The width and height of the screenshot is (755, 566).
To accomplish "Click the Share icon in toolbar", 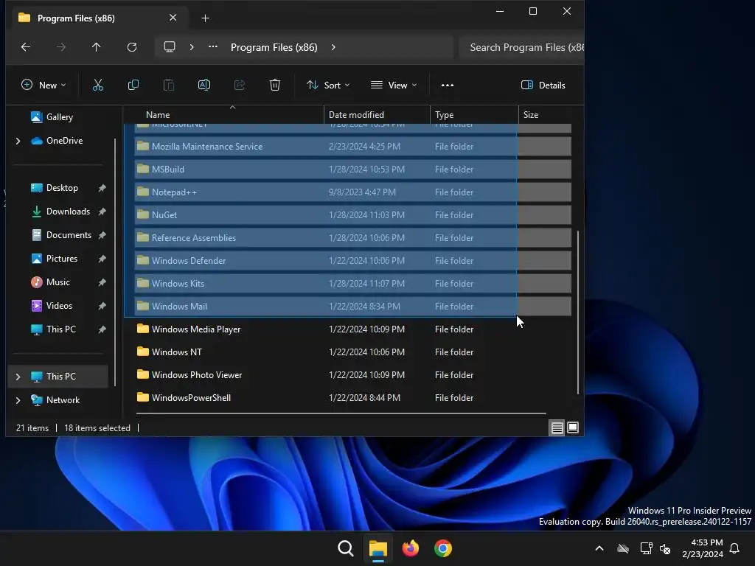I will point(240,85).
